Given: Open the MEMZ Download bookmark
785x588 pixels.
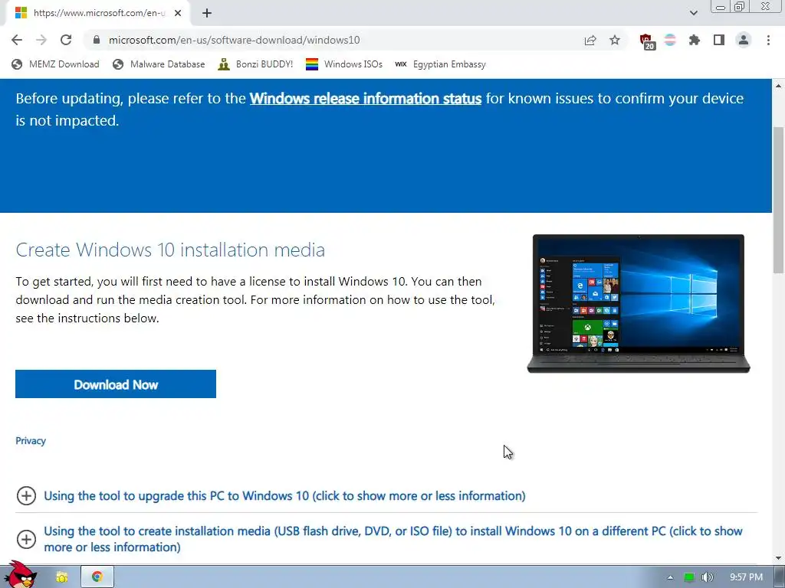Looking at the screenshot, I should [x=55, y=64].
